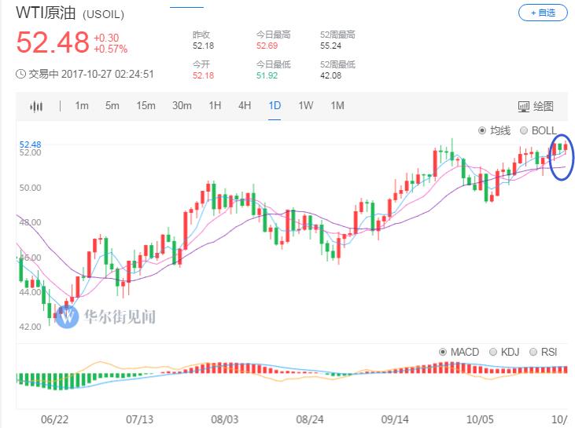Click the +0.30 price change value
This screenshot has width=575, height=428.
click(106, 38)
